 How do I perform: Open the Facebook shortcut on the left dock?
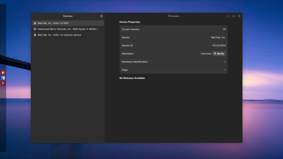[x=3, y=78]
